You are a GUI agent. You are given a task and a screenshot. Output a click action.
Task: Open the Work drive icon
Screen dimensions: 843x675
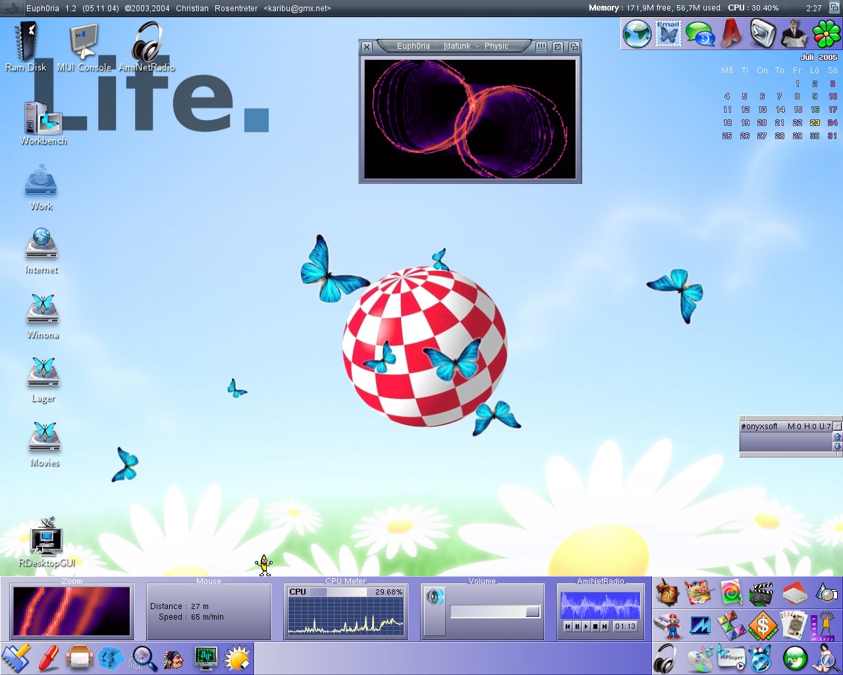tap(41, 188)
